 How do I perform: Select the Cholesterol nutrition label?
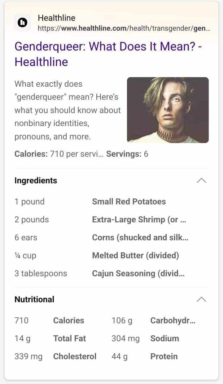click(x=75, y=356)
